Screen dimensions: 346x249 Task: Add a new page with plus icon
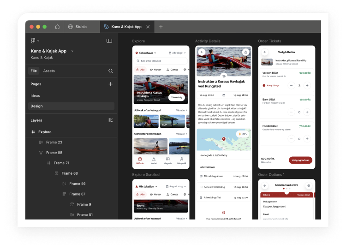click(x=111, y=84)
